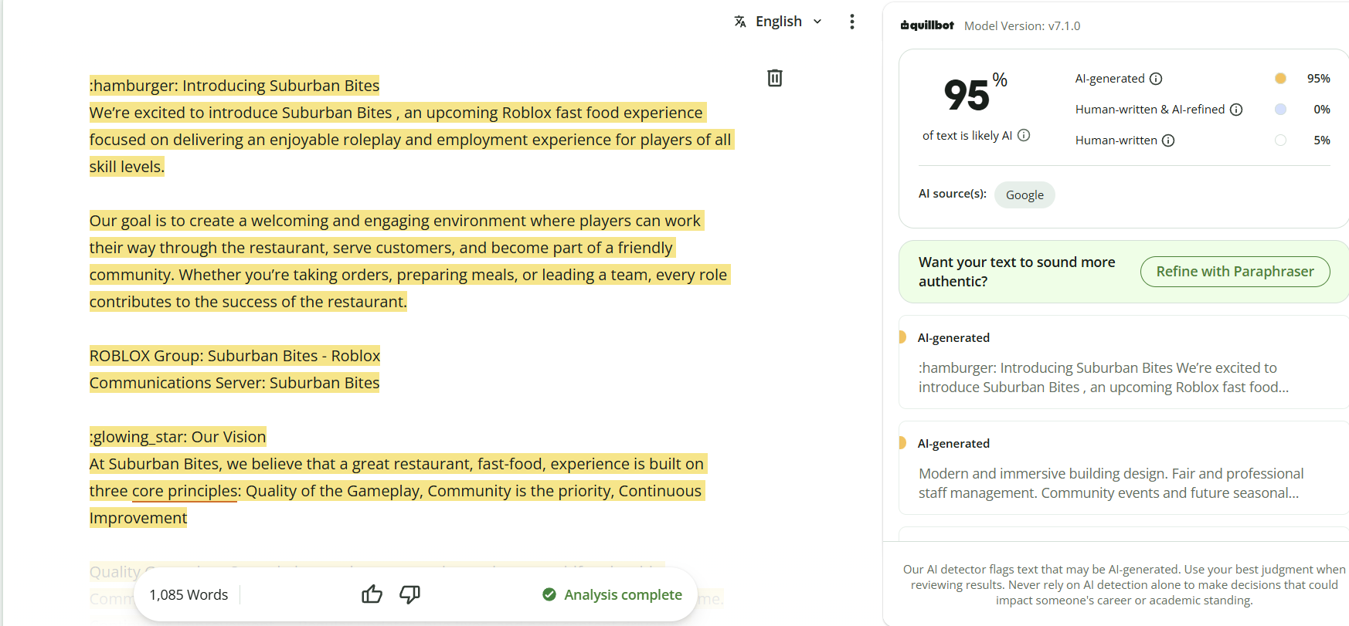Toggle the white Human-written highlight dot
1349x626 pixels.
click(x=1280, y=140)
